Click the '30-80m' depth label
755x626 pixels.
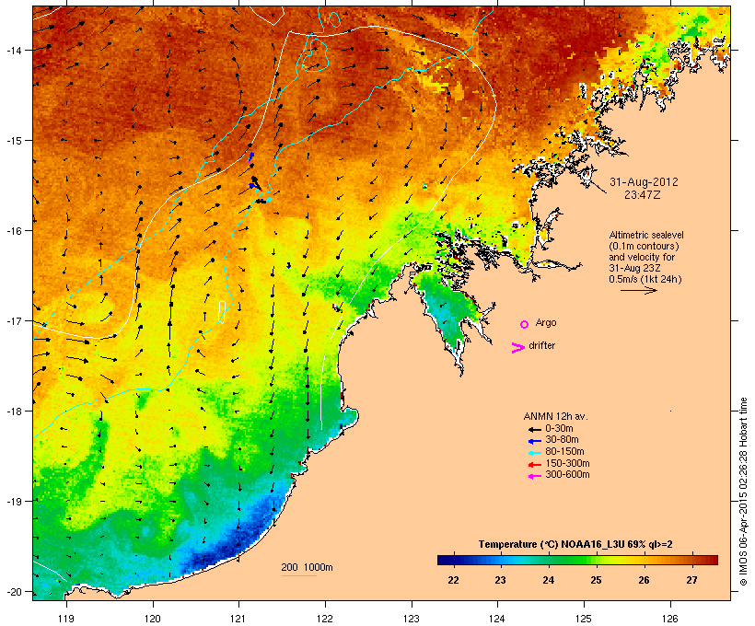click(562, 440)
